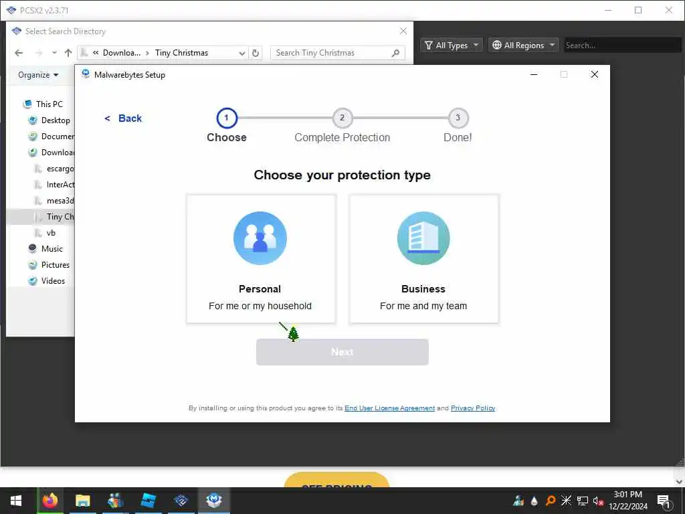Click the people tray icon in system tray
685x514 pixels.
tap(518, 501)
